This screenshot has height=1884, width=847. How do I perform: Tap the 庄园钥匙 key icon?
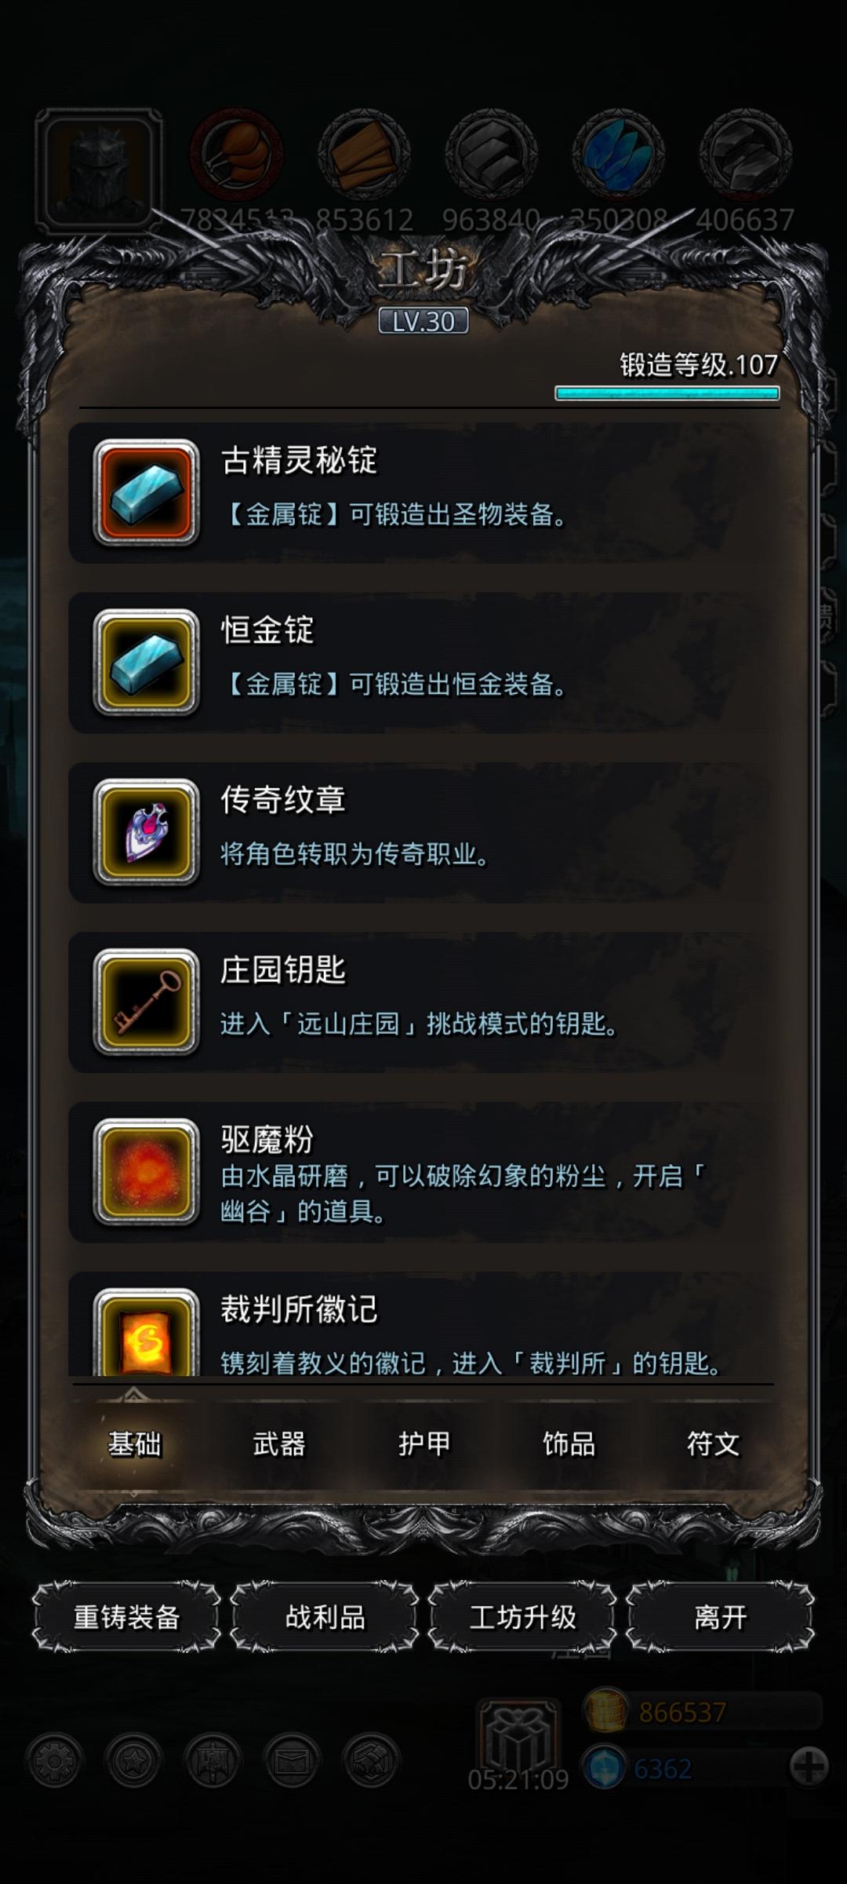coord(146,1002)
